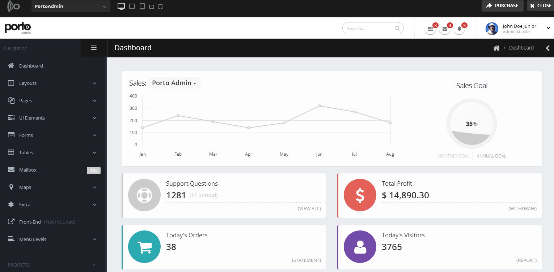This screenshot has width=554, height=272.
Task: Open the bell alerts notification icon
Action: click(x=459, y=29)
